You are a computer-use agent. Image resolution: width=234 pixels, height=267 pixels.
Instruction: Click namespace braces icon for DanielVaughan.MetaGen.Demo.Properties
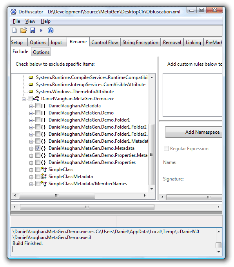(43, 162)
